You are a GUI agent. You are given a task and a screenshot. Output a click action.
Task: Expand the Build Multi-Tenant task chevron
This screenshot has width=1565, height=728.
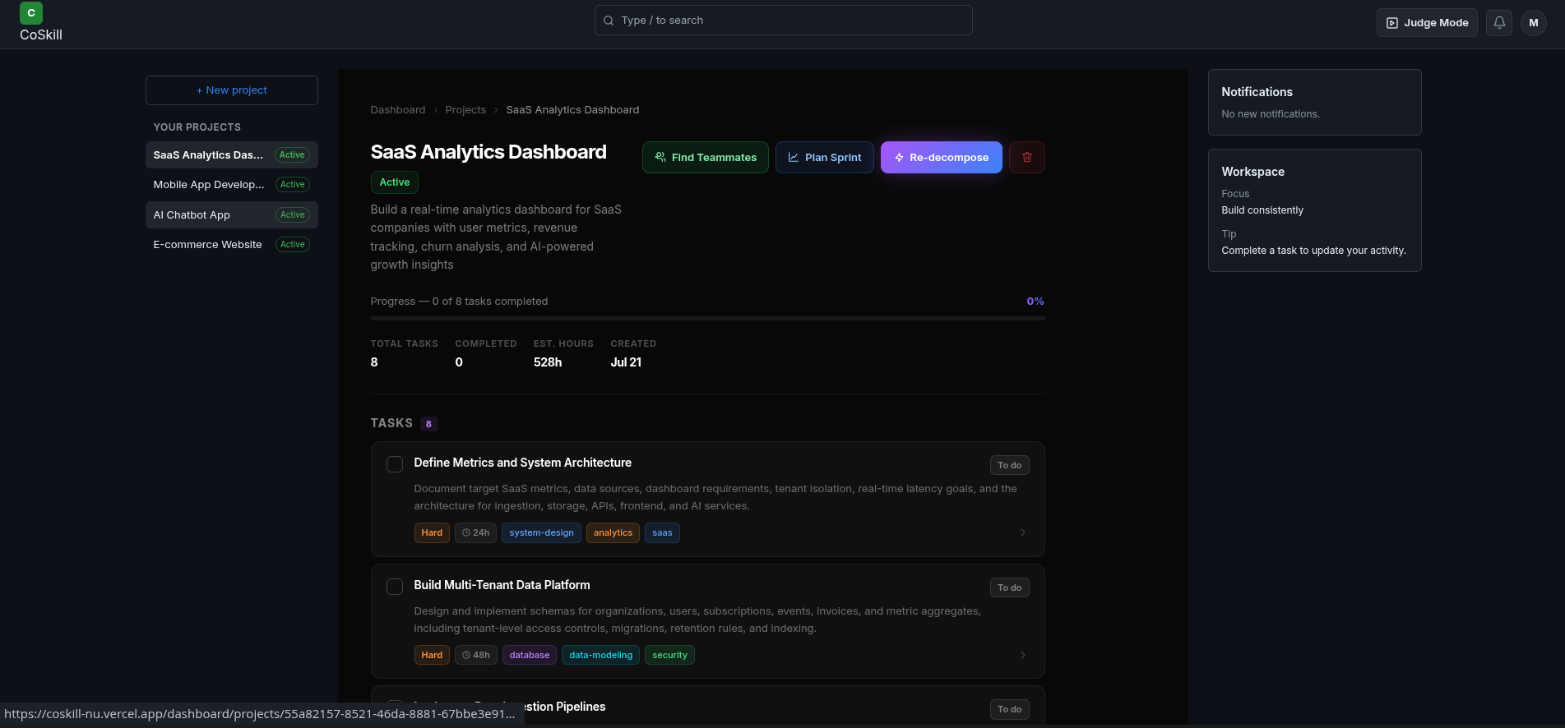coord(1023,655)
